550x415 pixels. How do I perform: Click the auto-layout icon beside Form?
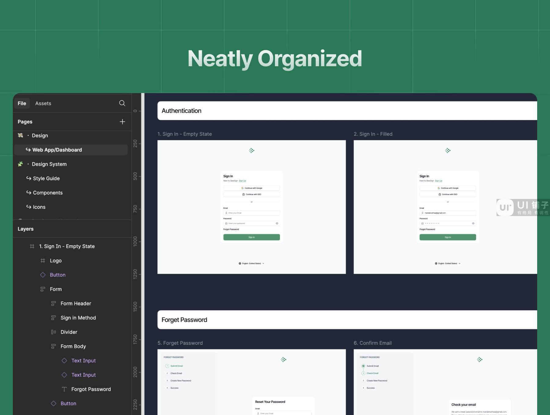43,289
